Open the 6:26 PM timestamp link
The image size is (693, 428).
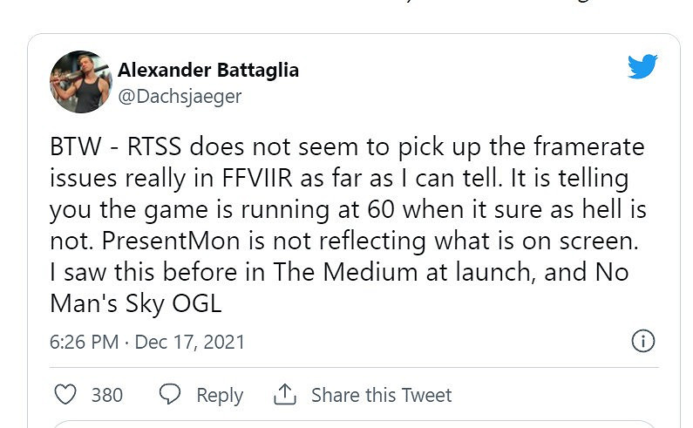pyautogui.click(x=84, y=342)
